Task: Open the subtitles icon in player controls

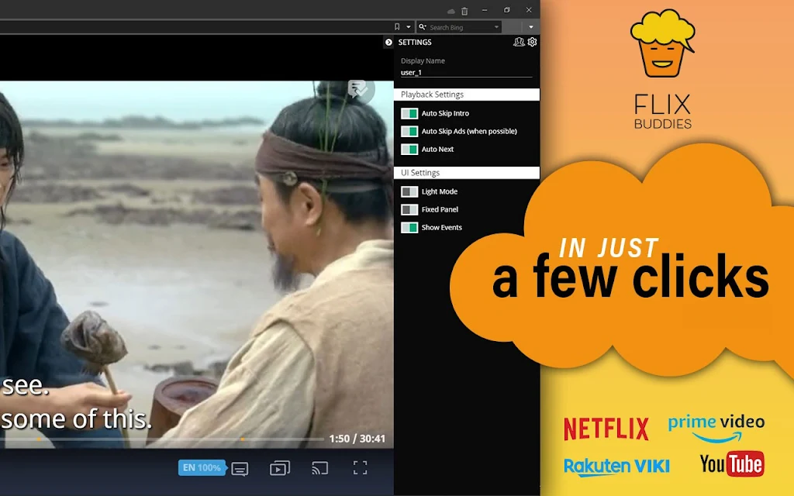Action: (240, 469)
